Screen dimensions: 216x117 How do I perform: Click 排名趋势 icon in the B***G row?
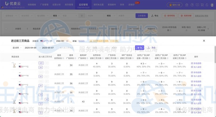(x=192, y=63)
